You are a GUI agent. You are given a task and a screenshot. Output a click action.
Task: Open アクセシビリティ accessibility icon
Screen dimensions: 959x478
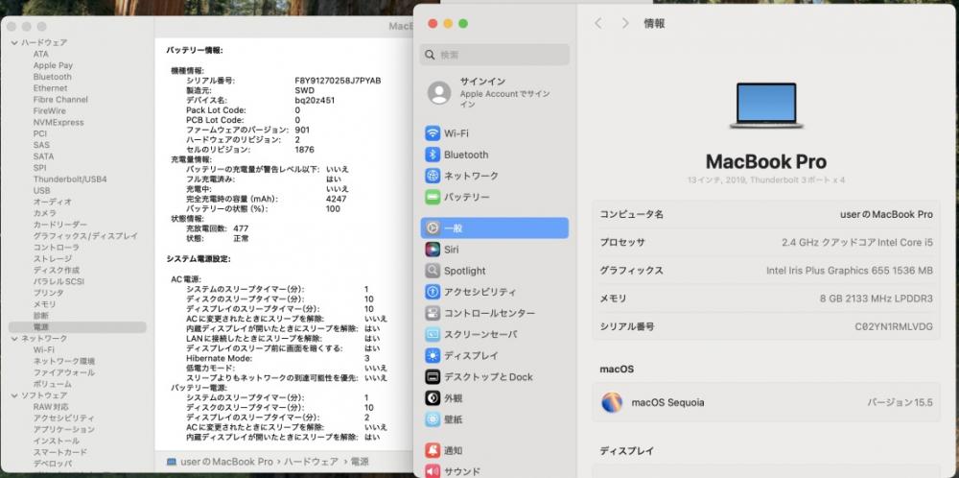(433, 292)
